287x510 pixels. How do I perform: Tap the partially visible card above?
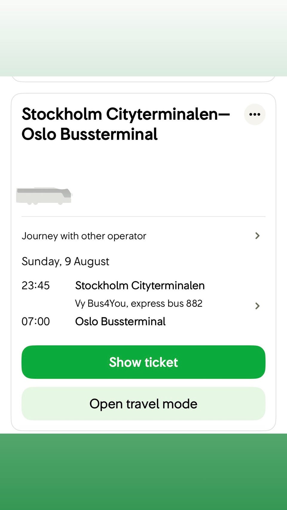143,79
